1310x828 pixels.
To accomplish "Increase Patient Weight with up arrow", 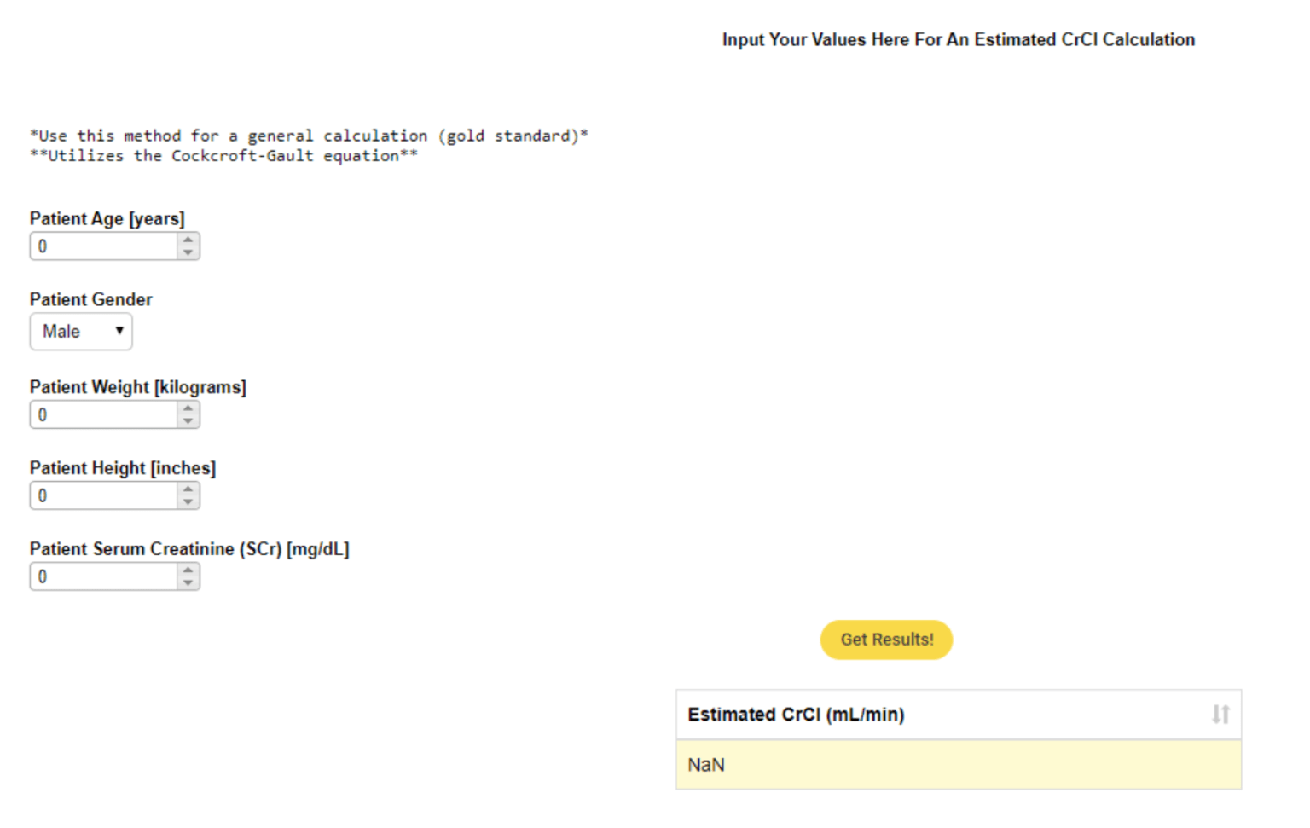I will click(188, 408).
